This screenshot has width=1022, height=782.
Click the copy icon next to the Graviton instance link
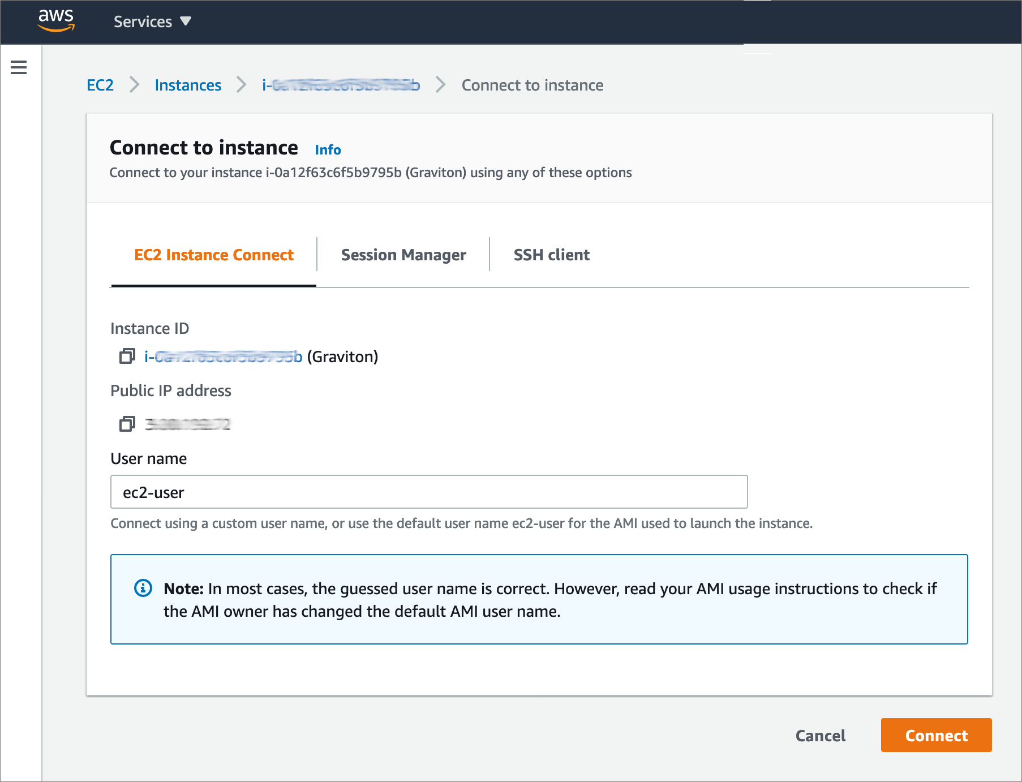point(127,357)
